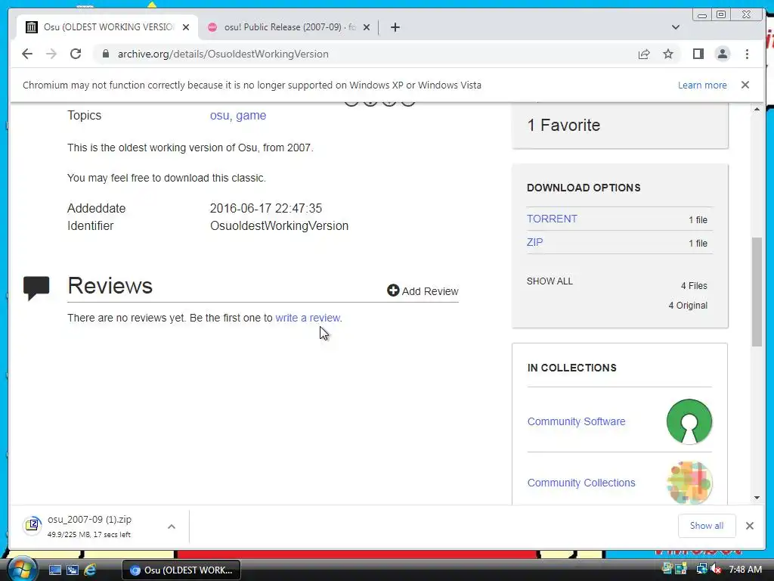The width and height of the screenshot is (774, 581).
Task: Open the Learn more link in infobar
Action: (x=702, y=85)
